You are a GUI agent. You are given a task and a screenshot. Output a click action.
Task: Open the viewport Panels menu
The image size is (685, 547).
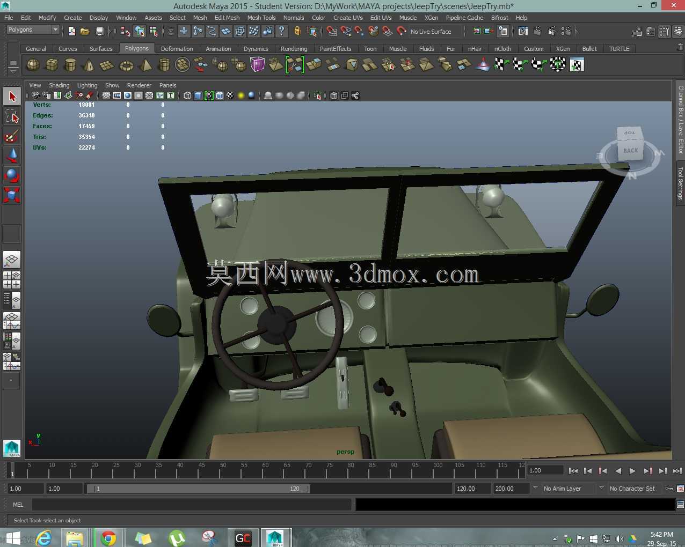pos(167,85)
